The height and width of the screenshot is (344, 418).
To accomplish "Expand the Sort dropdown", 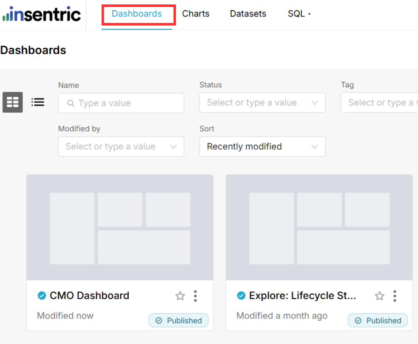I will tap(262, 146).
